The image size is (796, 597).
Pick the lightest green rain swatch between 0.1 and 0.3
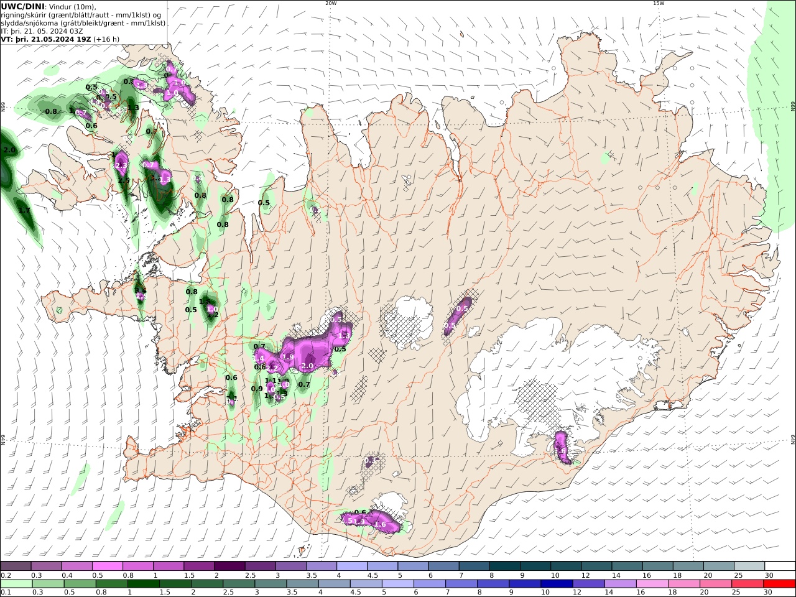[16, 584]
